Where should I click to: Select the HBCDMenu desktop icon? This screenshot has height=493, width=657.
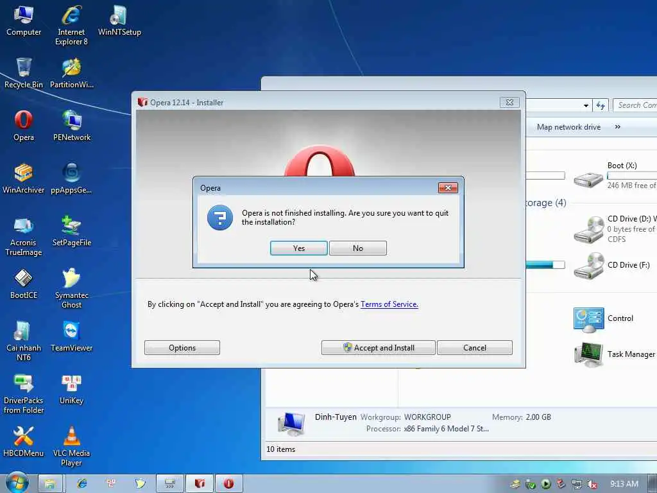click(24, 442)
